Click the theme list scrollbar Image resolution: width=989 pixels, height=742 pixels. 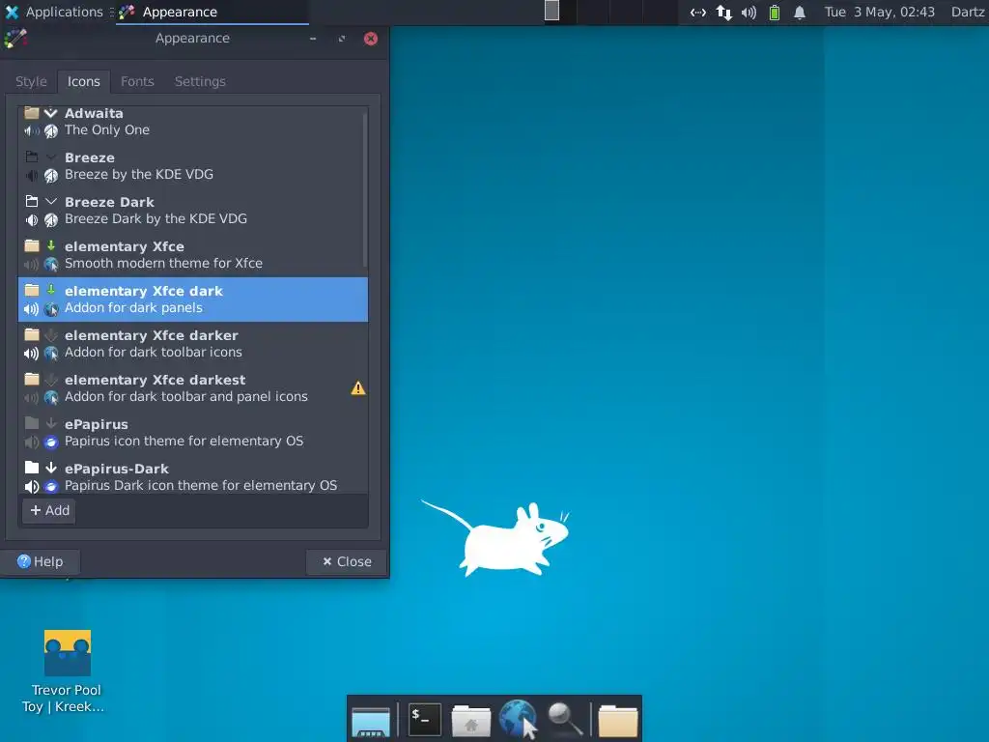[x=364, y=189]
